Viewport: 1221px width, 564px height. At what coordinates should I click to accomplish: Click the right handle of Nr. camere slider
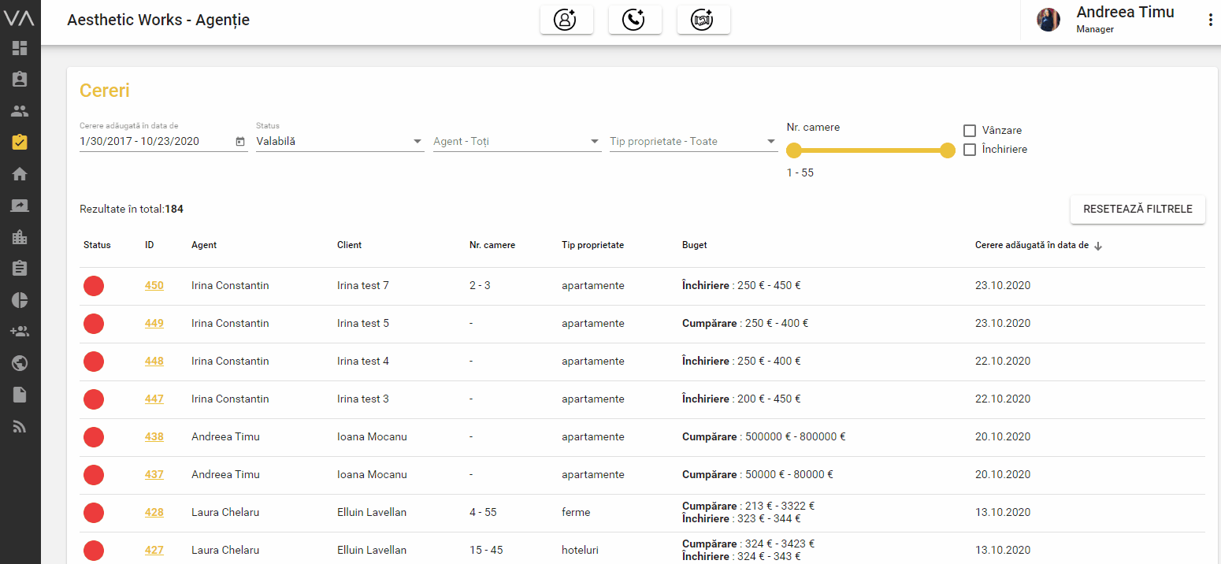tap(948, 150)
